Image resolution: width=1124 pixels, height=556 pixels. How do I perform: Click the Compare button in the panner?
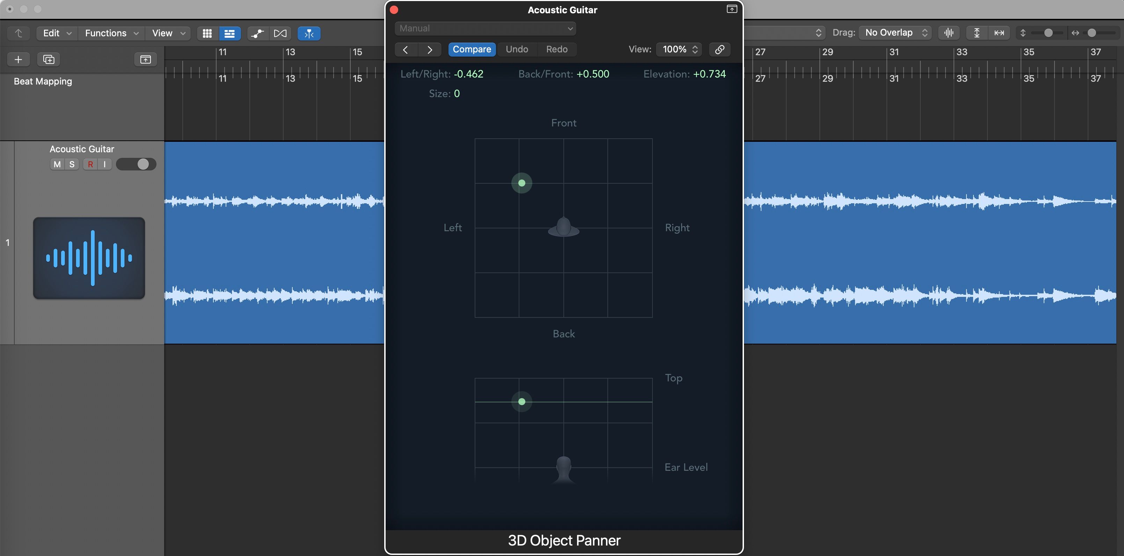[472, 49]
